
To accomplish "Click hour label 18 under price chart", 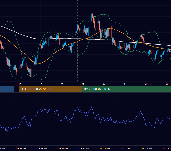I will click(x=41, y=84).
